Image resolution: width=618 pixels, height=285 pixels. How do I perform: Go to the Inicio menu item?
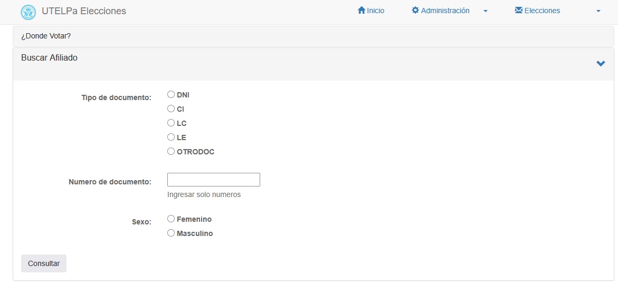point(375,11)
